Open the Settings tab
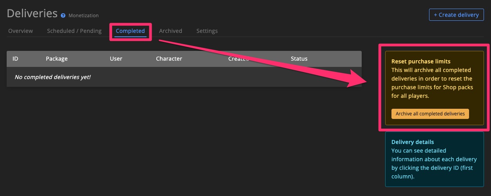Image resolution: width=491 pixels, height=196 pixels. click(x=207, y=31)
